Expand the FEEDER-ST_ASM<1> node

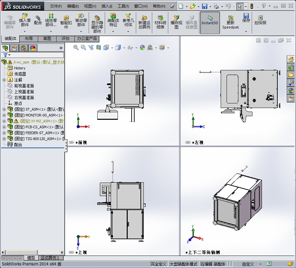4,133
